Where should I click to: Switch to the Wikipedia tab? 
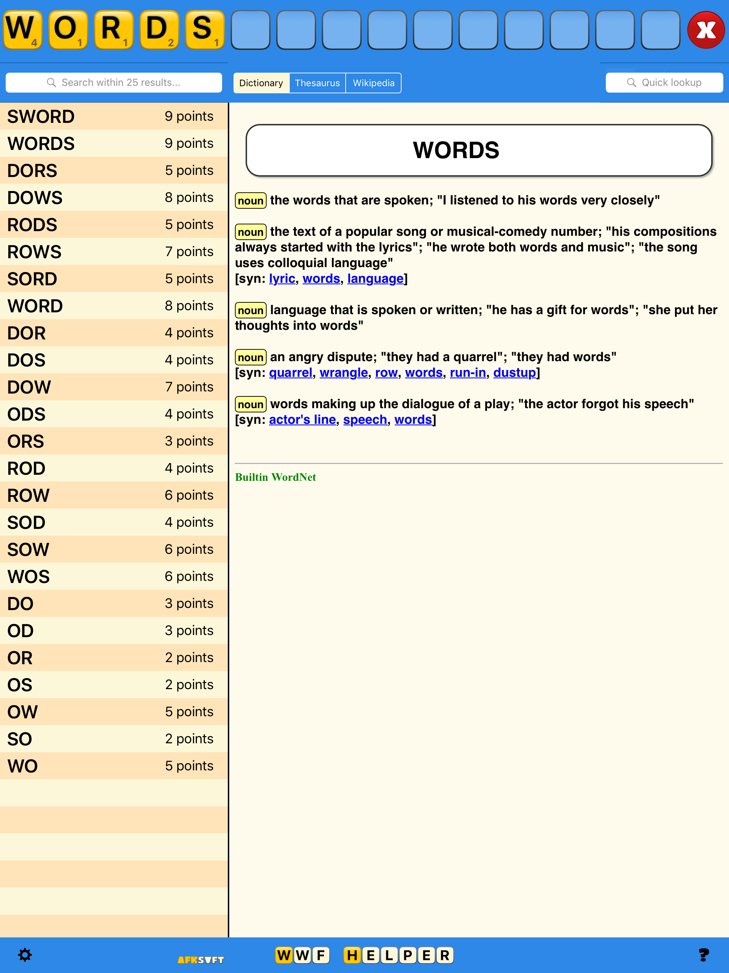pos(373,83)
